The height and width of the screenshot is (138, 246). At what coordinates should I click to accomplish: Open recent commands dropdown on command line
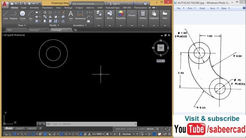click(x=49, y=124)
